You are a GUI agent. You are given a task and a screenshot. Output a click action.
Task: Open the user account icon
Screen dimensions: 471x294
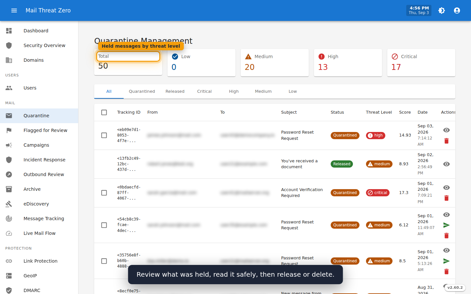(x=457, y=10)
